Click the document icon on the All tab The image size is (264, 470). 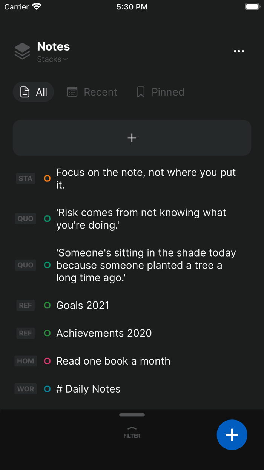pyautogui.click(x=24, y=91)
